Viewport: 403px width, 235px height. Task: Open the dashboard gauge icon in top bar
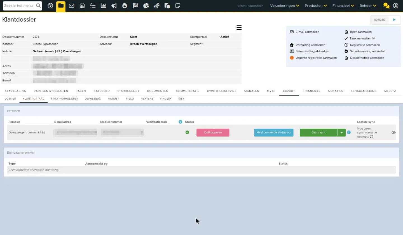(x=50, y=6)
